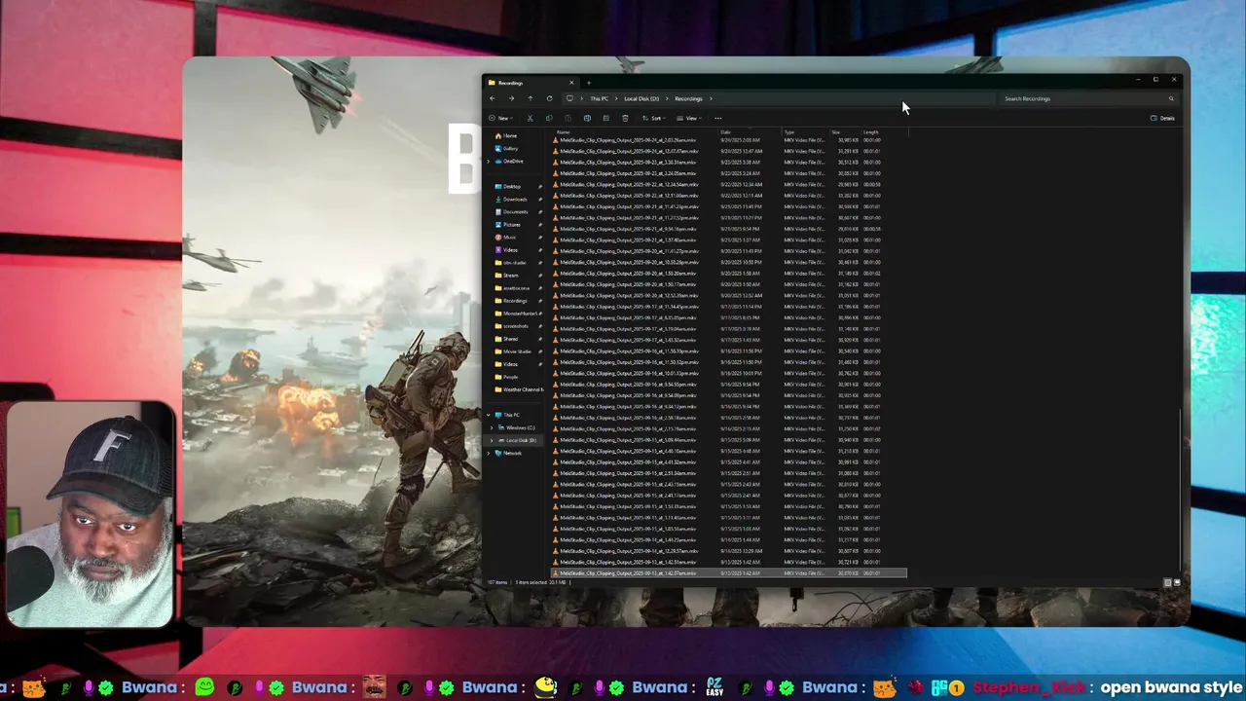Open Downloads quick access folder
Screen dimensions: 1246x701
tap(511, 199)
